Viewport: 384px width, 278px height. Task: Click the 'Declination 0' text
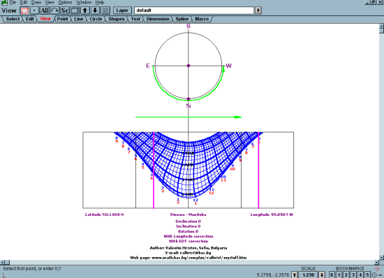pos(188,222)
